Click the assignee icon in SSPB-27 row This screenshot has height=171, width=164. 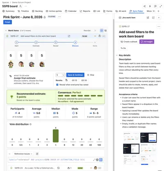[100, 36]
